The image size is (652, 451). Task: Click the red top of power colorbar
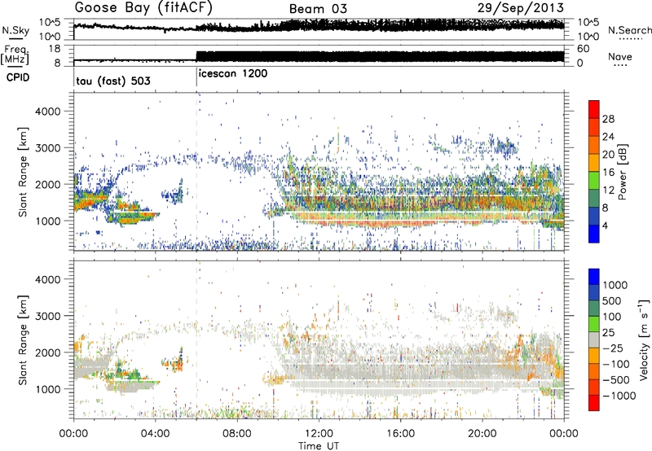(594, 107)
